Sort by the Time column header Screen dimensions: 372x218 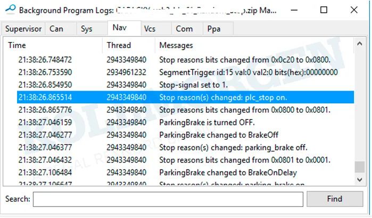(53, 45)
